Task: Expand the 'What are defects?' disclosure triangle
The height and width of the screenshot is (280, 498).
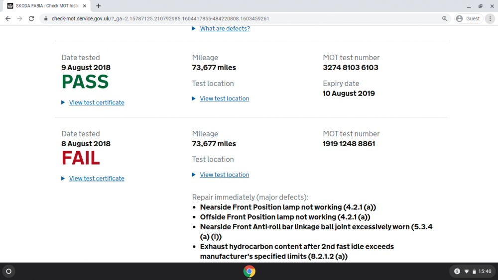Action: 194,28
